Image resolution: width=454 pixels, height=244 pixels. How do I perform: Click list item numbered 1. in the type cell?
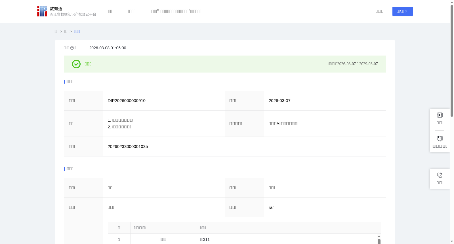pyautogui.click(x=120, y=120)
